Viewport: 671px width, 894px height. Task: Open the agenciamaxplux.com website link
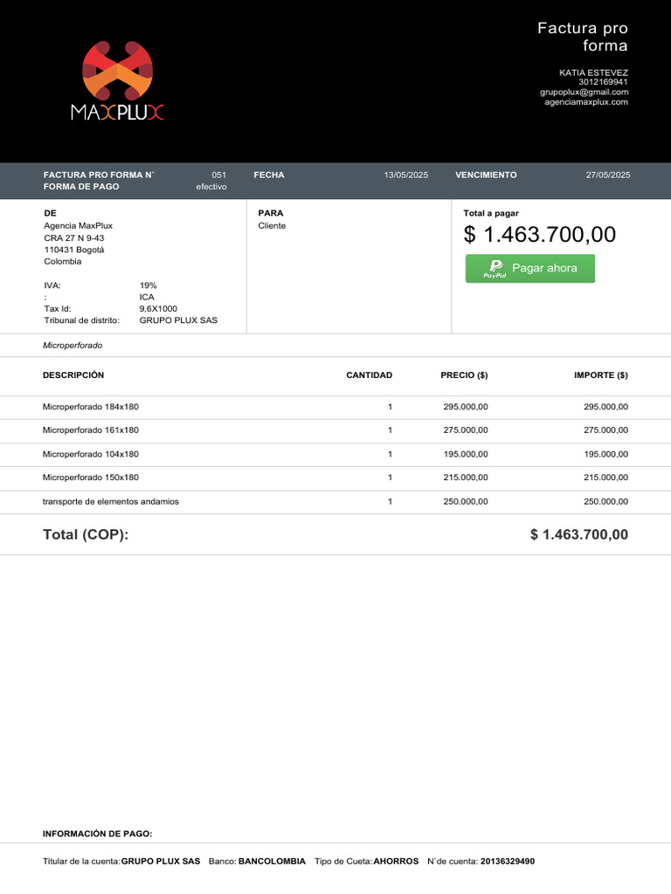pos(586,102)
